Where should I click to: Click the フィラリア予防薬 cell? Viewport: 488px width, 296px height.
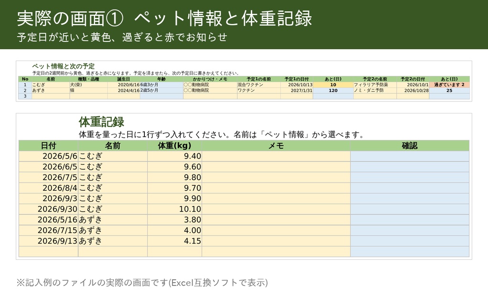point(375,85)
